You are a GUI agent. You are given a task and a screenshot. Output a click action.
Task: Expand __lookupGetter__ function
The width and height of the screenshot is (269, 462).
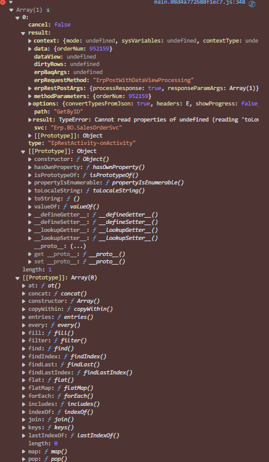click(x=30, y=230)
